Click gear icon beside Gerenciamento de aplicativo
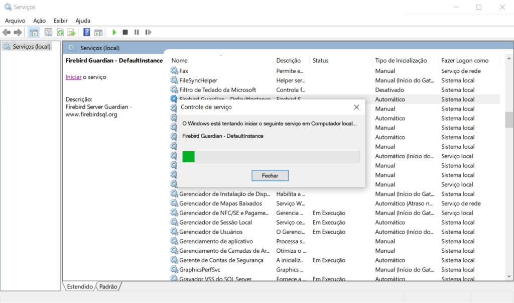The width and height of the screenshot is (514, 303). click(x=174, y=241)
